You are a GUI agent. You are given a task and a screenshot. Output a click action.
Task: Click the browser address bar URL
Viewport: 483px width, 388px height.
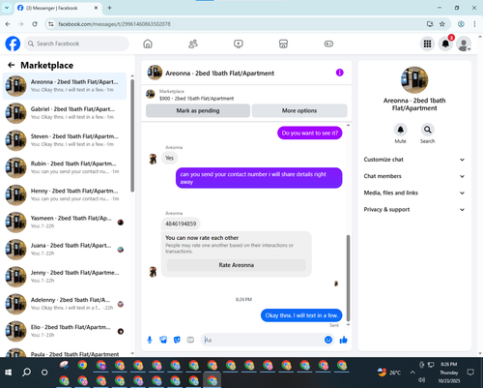pos(114,24)
